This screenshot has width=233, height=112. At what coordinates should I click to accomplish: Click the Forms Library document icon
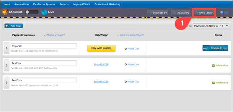tap(197, 13)
